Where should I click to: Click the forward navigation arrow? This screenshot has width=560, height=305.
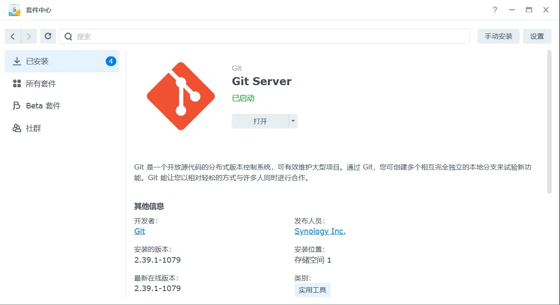[x=28, y=36]
